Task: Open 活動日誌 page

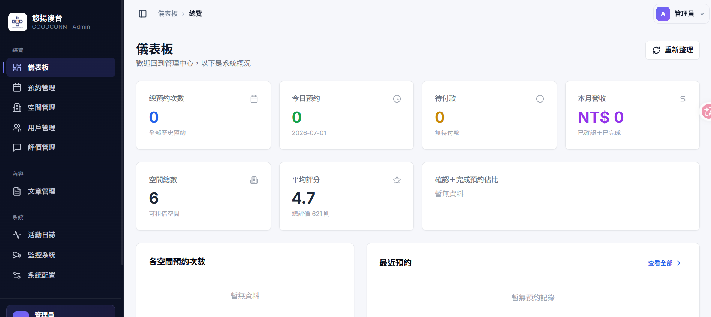Action: (x=61, y=235)
